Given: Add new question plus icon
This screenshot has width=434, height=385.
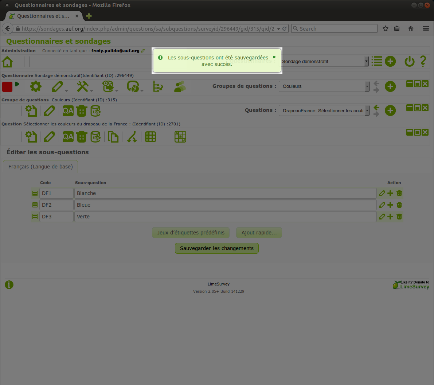Looking at the screenshot, I should tap(390, 110).
